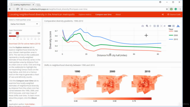
Task: Click the share icon in the red navbar
Action: click(x=163, y=15)
